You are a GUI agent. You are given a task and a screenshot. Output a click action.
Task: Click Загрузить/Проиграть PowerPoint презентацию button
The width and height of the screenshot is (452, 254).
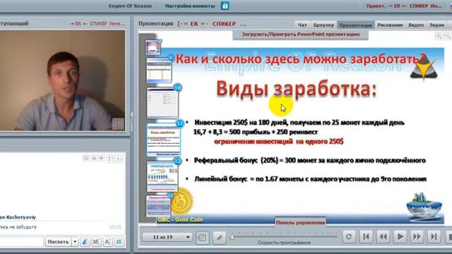300,35
